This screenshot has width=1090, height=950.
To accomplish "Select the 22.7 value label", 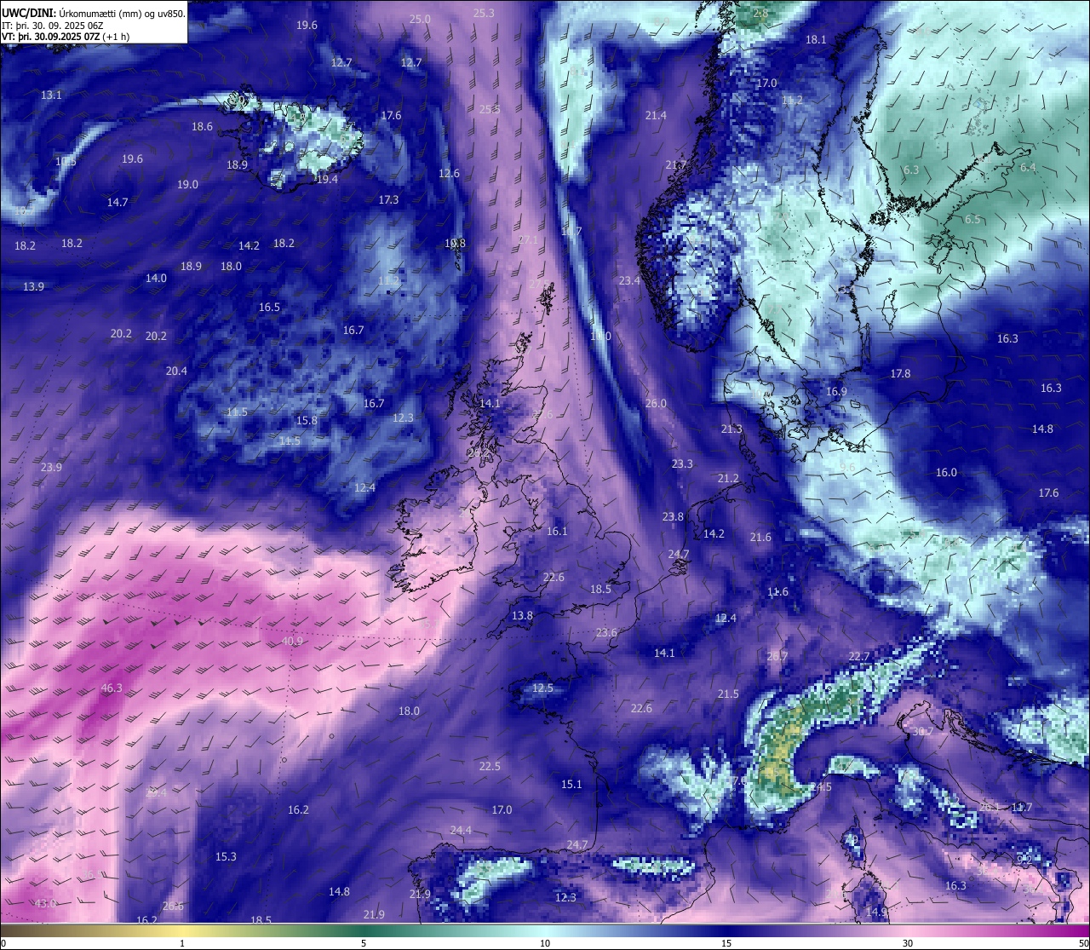I will click(x=859, y=656).
